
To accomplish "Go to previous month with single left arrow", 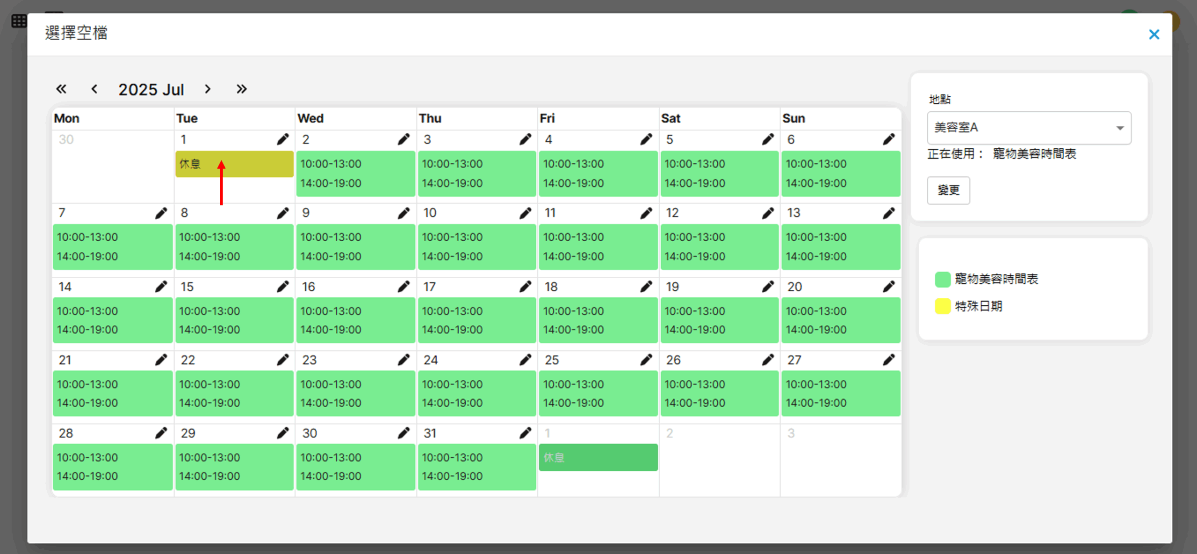I will tap(94, 89).
